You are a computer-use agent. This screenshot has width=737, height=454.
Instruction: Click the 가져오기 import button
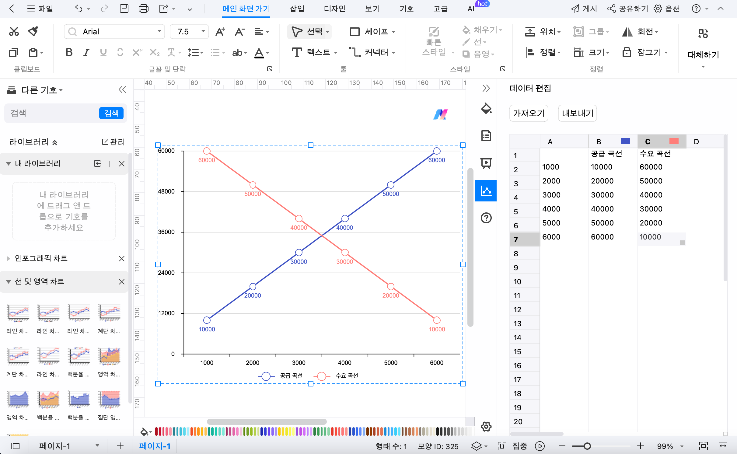click(529, 113)
